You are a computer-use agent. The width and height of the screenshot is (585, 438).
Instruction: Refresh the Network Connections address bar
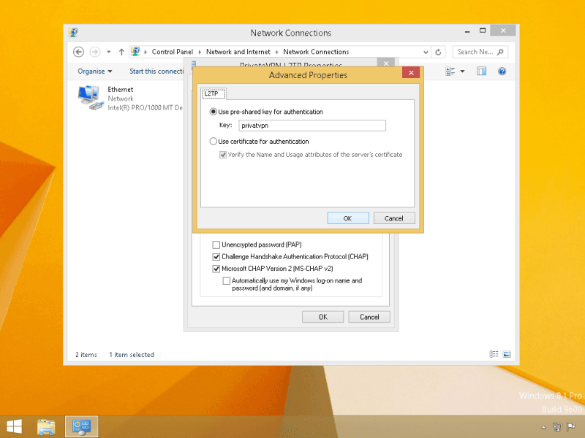tap(438, 52)
